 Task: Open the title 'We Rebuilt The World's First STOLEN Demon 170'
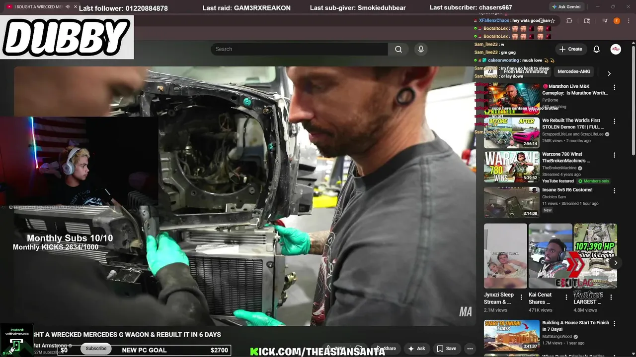pos(573,123)
